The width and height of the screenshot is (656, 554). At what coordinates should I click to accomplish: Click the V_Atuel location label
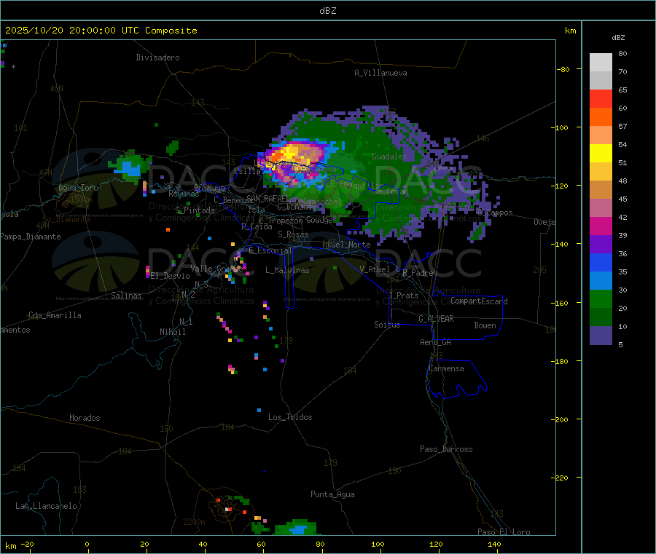[x=375, y=269]
